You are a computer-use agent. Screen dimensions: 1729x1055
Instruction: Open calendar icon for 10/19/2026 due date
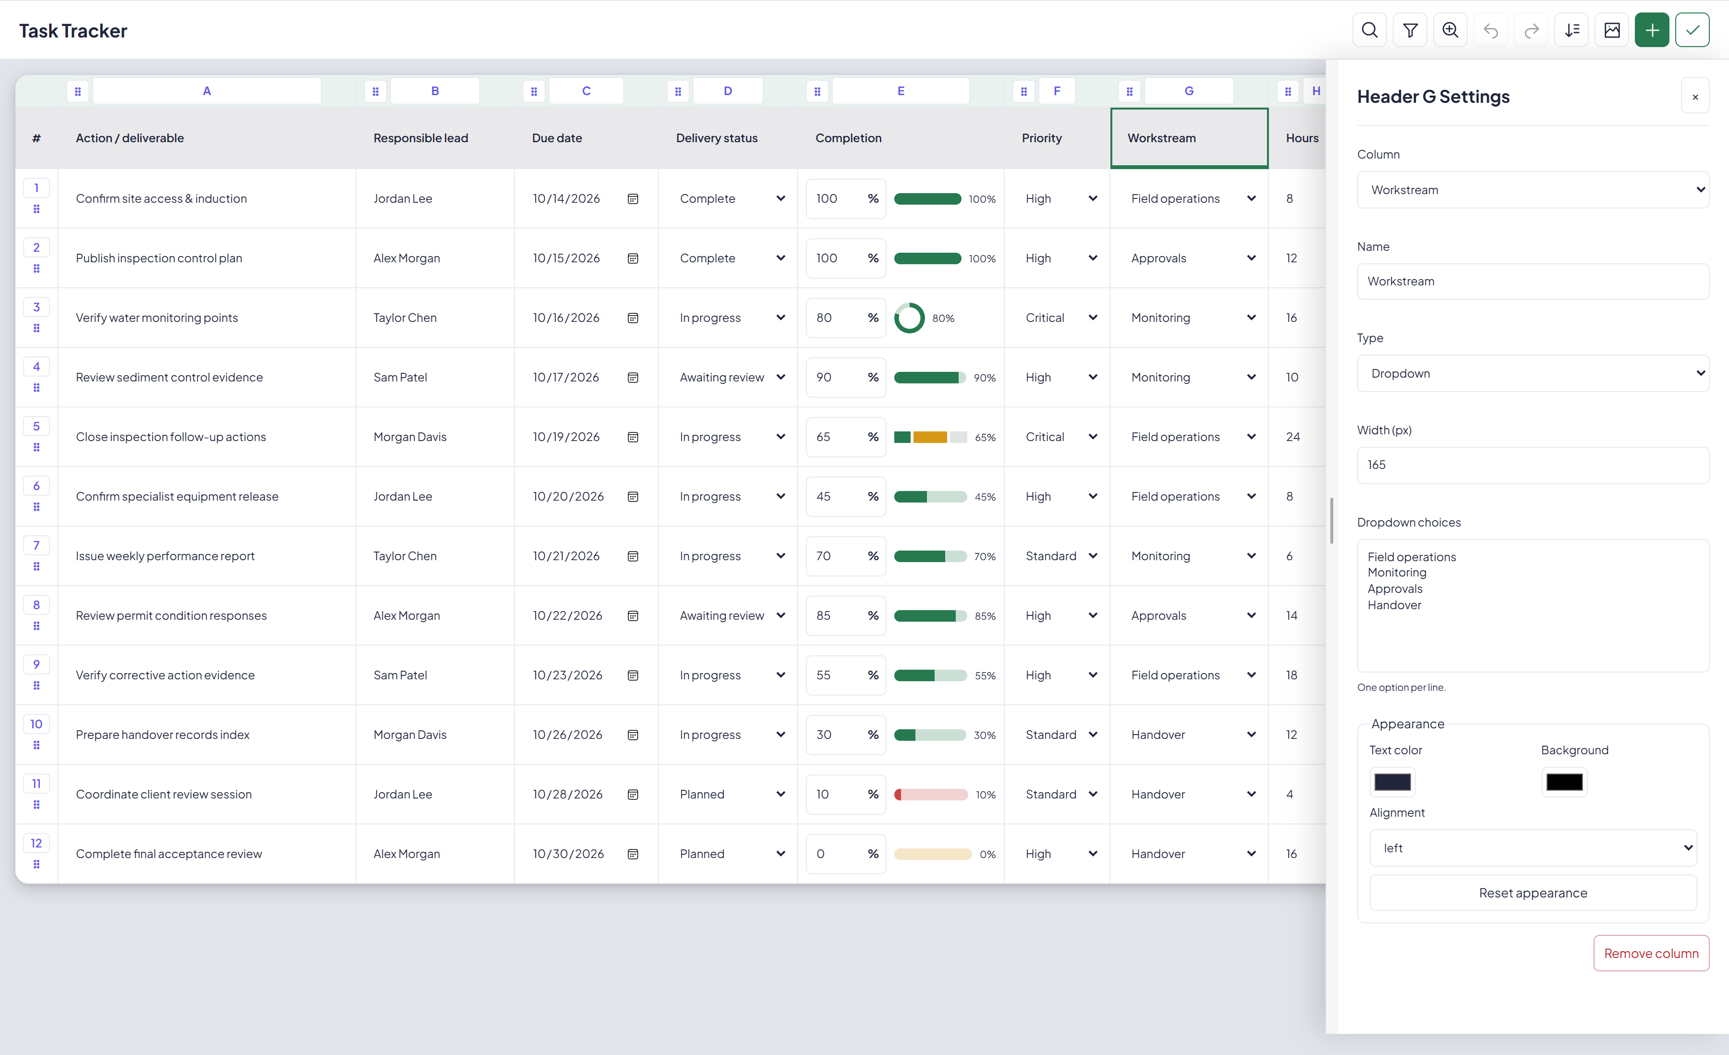click(x=633, y=437)
